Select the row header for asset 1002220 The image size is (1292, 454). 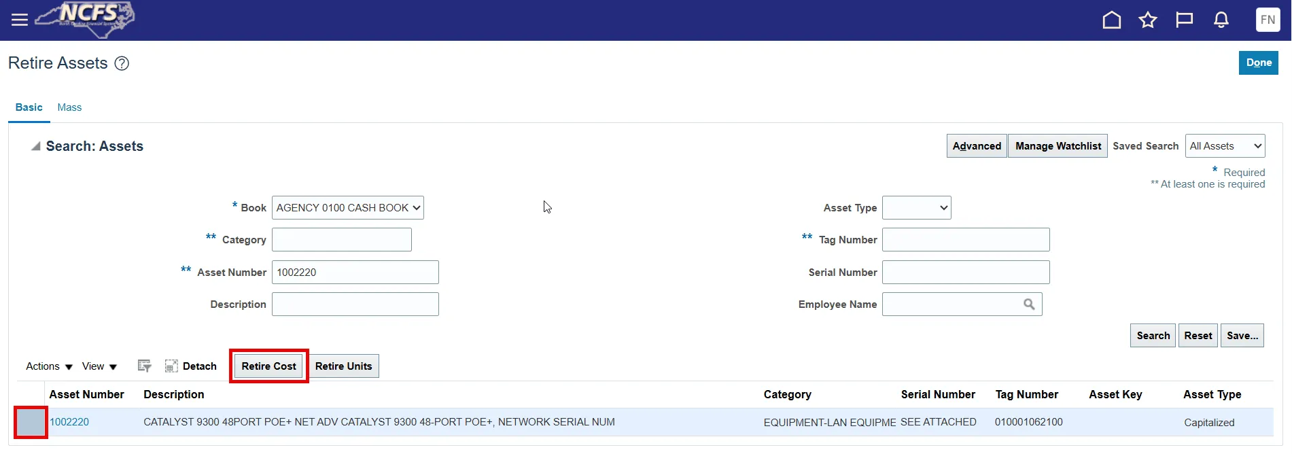click(31, 422)
